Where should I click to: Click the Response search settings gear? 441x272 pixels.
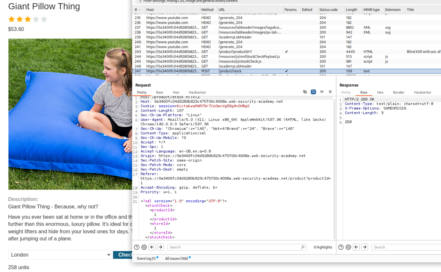tap(348, 247)
